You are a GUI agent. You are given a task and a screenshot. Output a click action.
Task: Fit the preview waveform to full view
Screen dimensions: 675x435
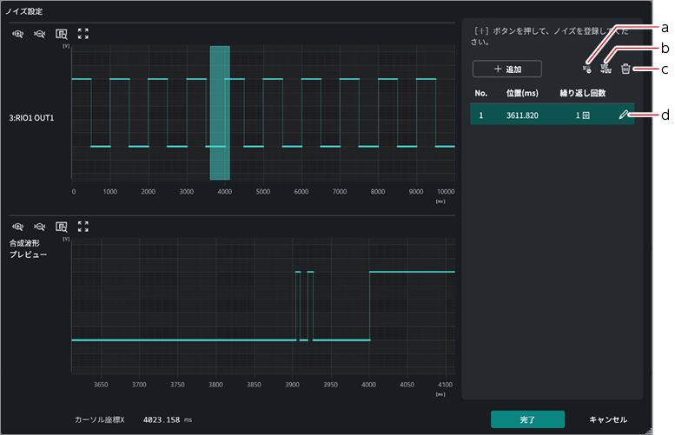click(x=83, y=227)
